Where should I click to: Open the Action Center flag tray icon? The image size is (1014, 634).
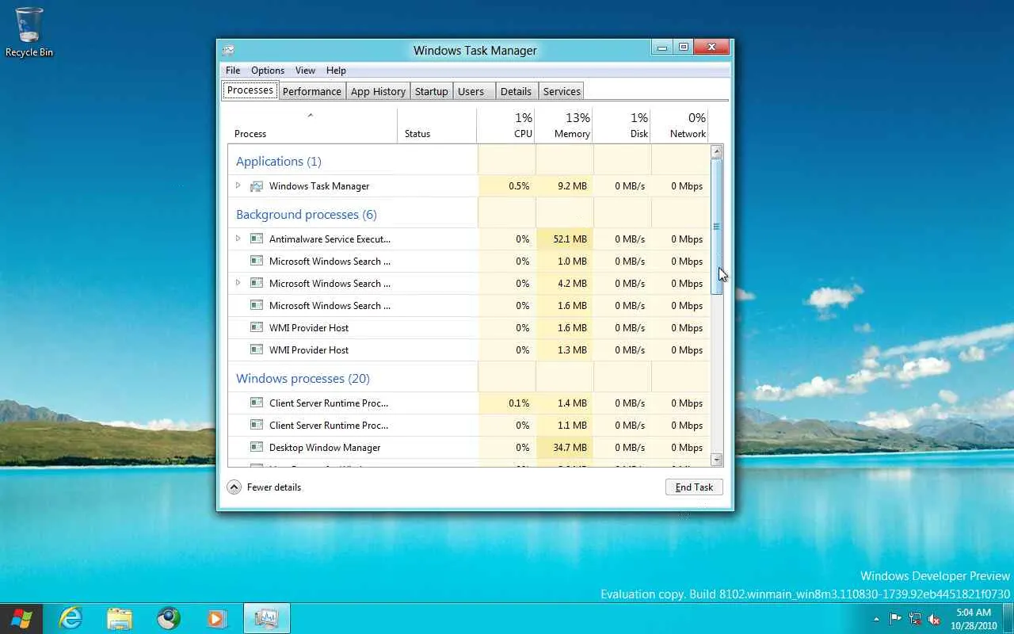[896, 619]
